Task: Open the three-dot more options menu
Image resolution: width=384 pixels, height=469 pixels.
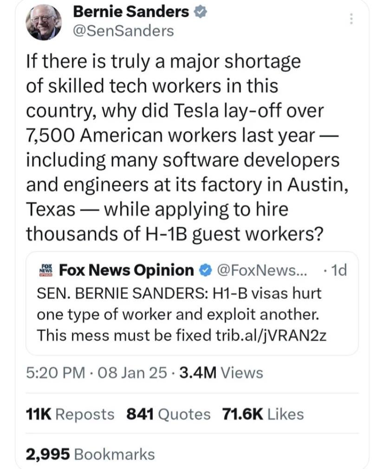Action: point(351,19)
